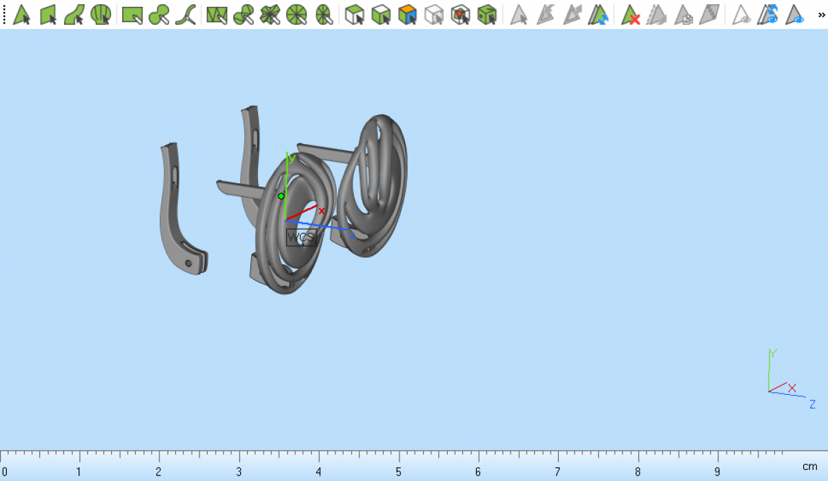Select the Mark Shell tool
The image size is (828, 481).
(x=101, y=14)
